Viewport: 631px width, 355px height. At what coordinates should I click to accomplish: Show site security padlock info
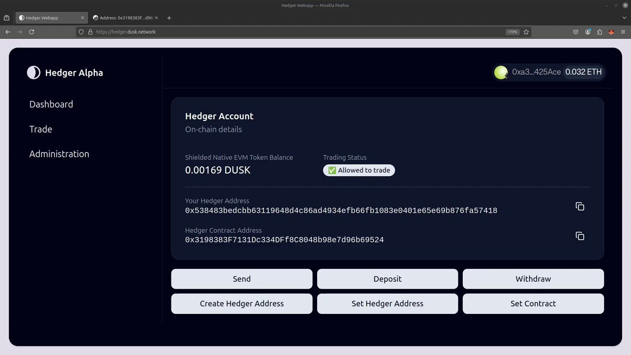(x=90, y=32)
